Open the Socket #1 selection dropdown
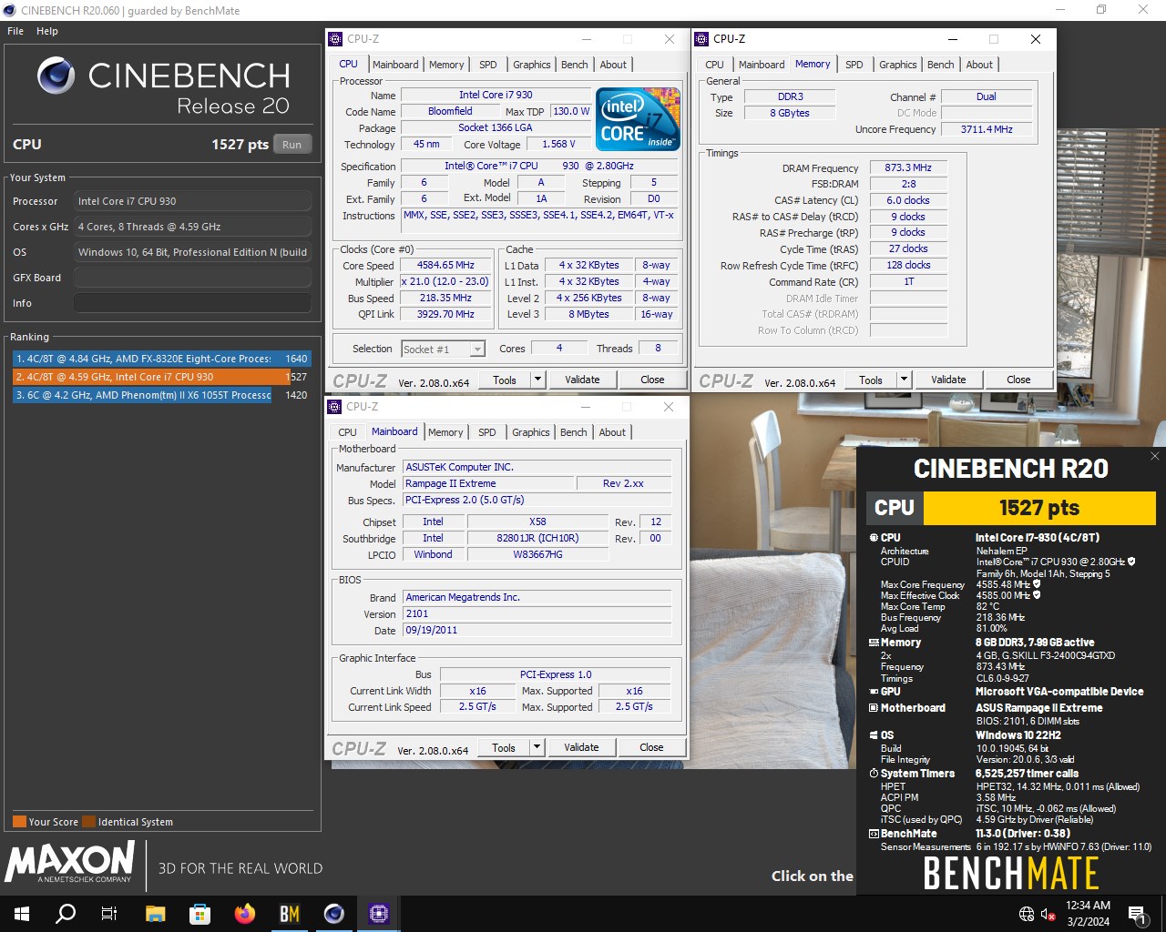 (444, 349)
